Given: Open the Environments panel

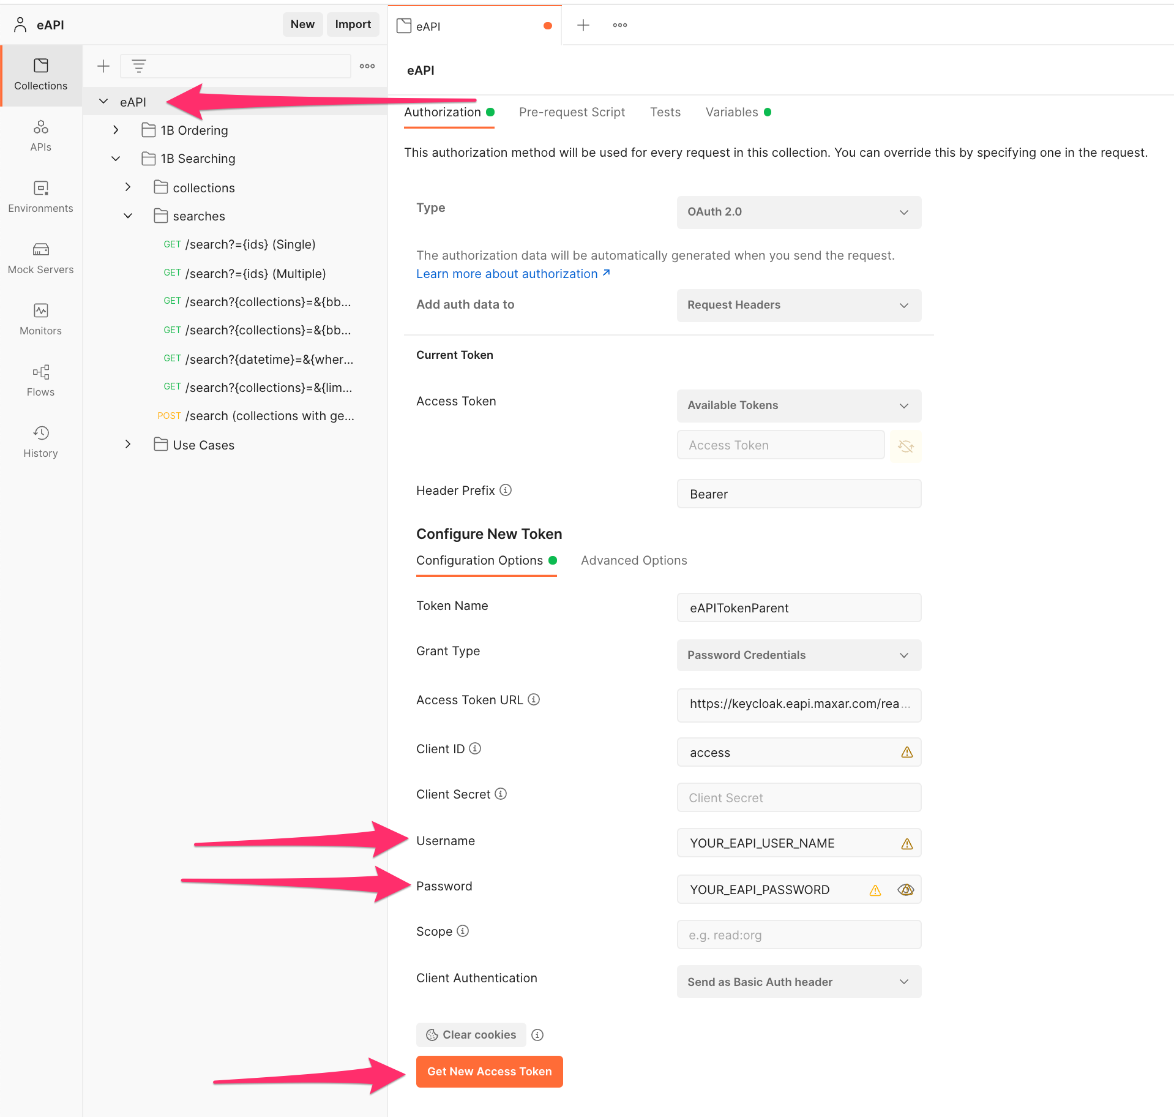Looking at the screenshot, I should 40,197.
